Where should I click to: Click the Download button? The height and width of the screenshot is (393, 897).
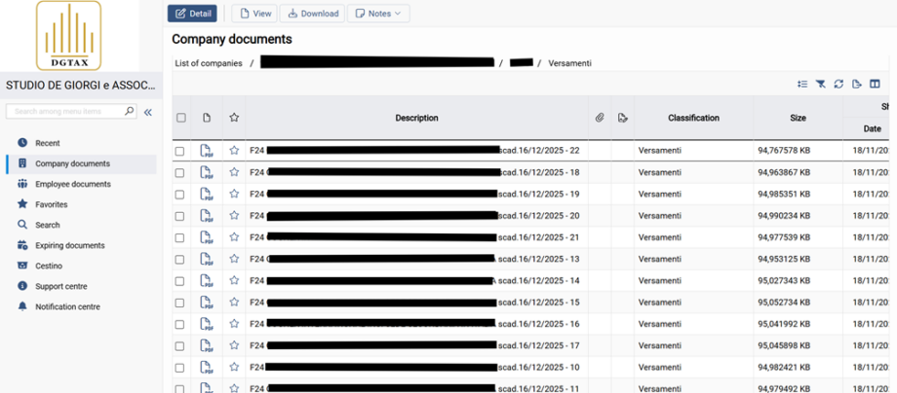pos(312,14)
